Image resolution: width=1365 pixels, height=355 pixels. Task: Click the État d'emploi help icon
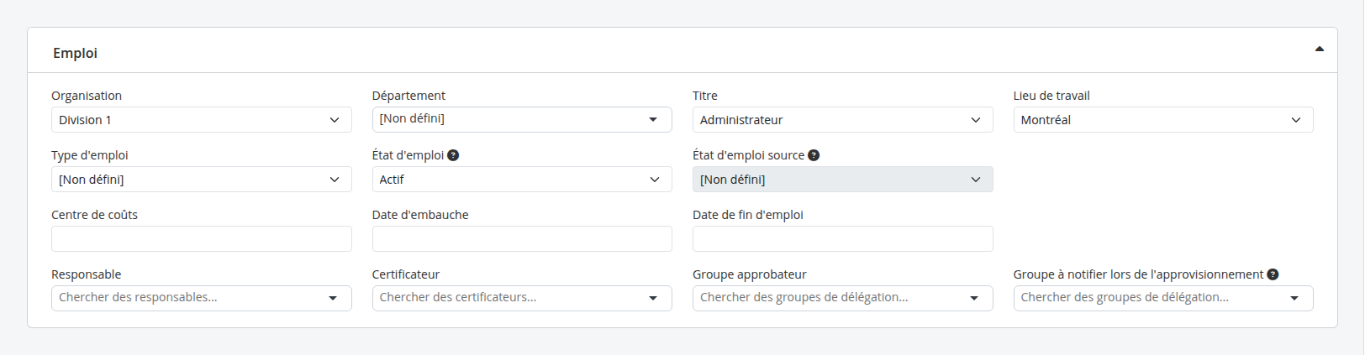(453, 155)
